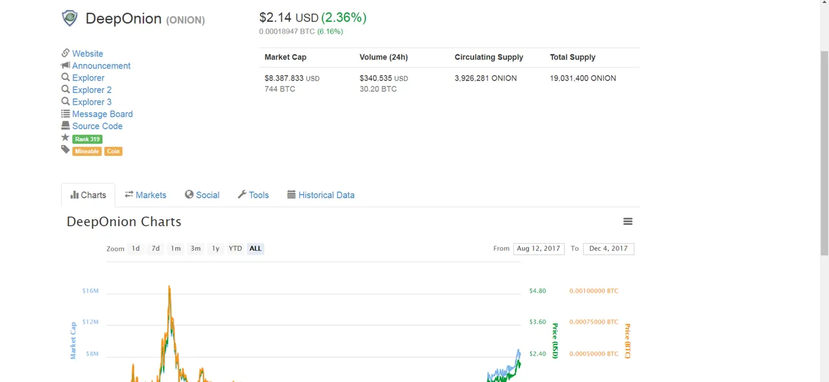Visit the Message Board link
The height and width of the screenshot is (382, 829).
(102, 114)
